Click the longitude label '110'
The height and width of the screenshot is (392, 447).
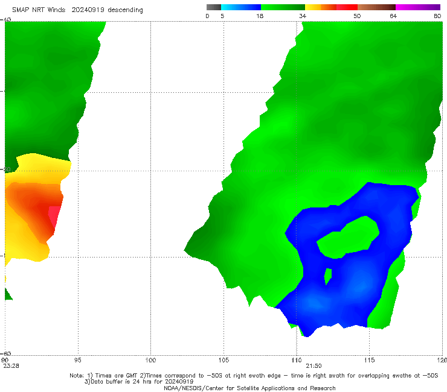297,360
